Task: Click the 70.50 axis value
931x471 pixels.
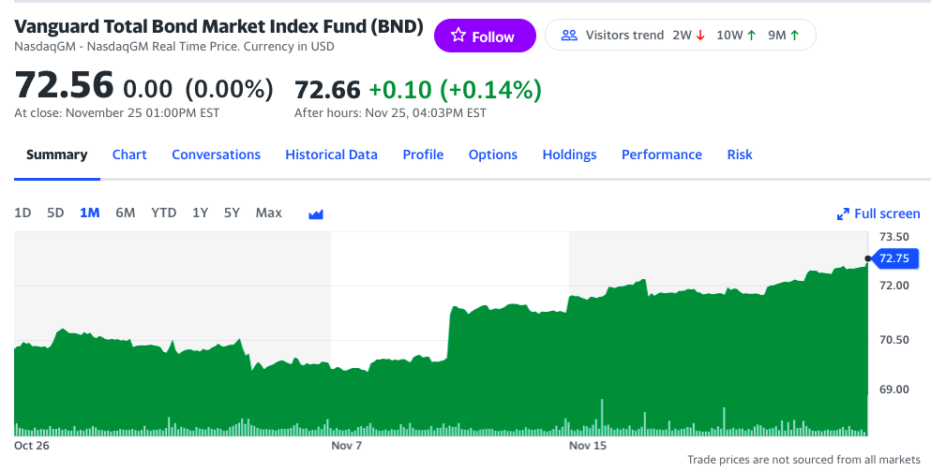Action: 894,340
